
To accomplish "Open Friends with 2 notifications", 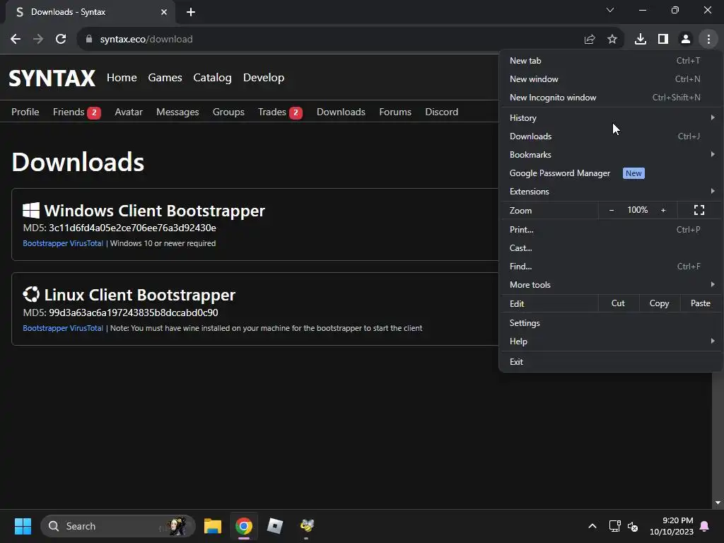I will point(76,112).
